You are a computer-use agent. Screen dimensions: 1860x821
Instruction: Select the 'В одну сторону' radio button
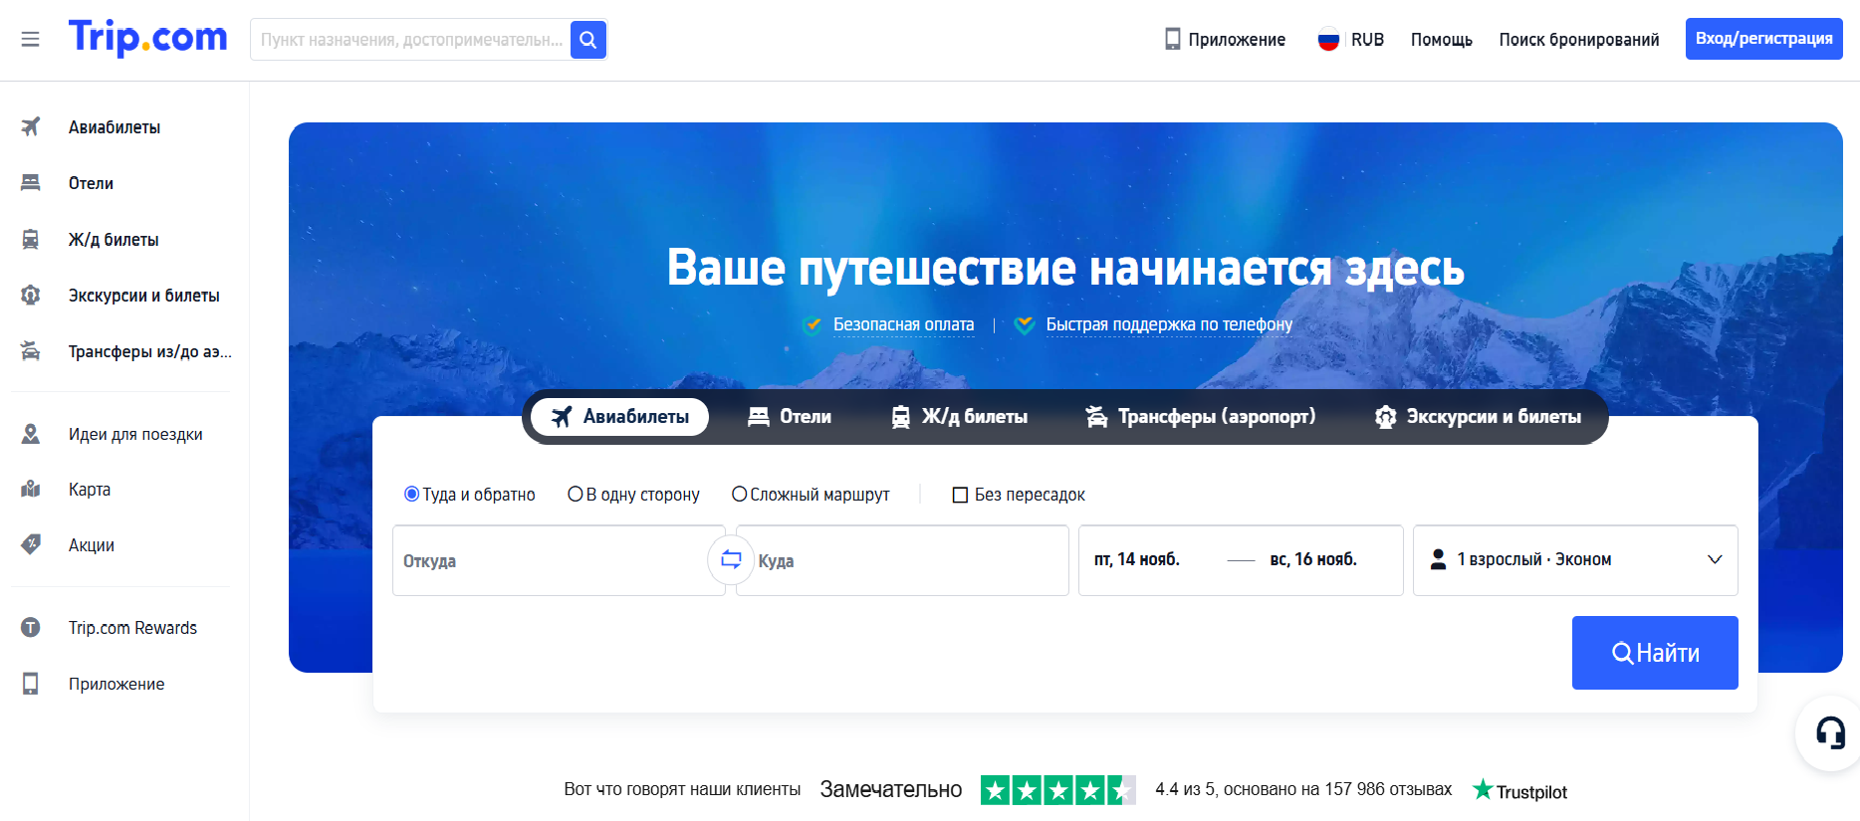pos(576,494)
